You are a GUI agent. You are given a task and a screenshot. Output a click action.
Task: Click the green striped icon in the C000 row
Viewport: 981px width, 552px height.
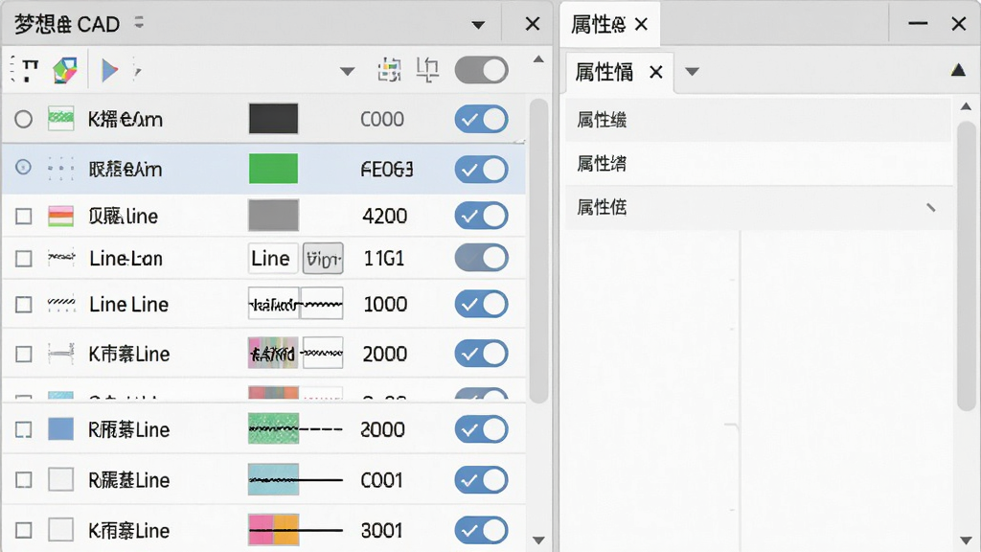(x=60, y=118)
